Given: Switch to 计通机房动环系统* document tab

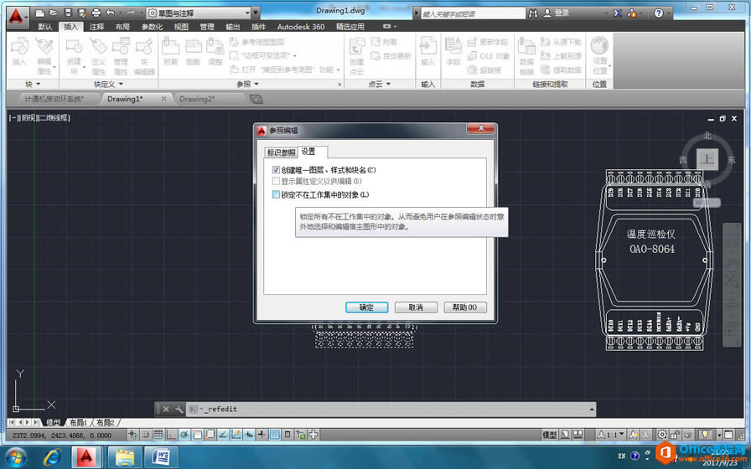Looking at the screenshot, I should point(54,99).
